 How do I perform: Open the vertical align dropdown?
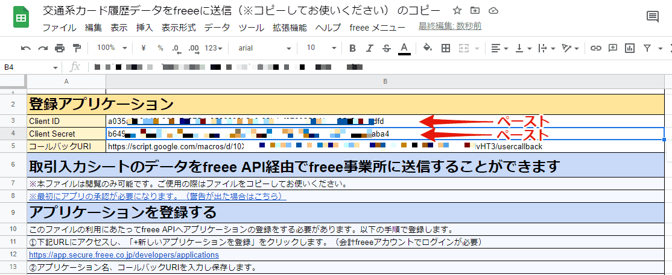[523, 48]
